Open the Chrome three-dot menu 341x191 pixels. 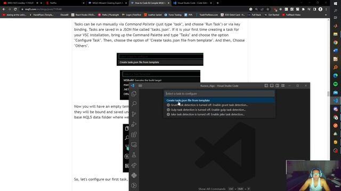coord(326,10)
